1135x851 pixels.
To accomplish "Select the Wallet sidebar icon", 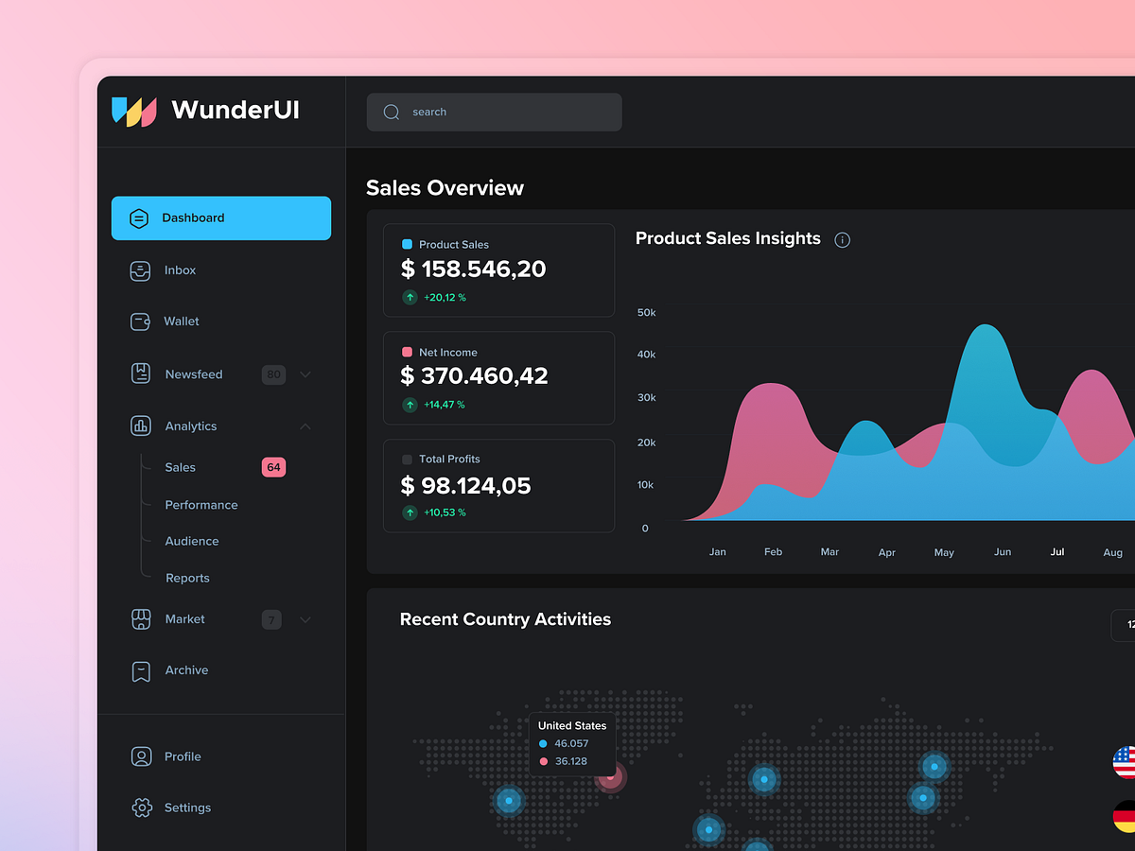I will (140, 321).
